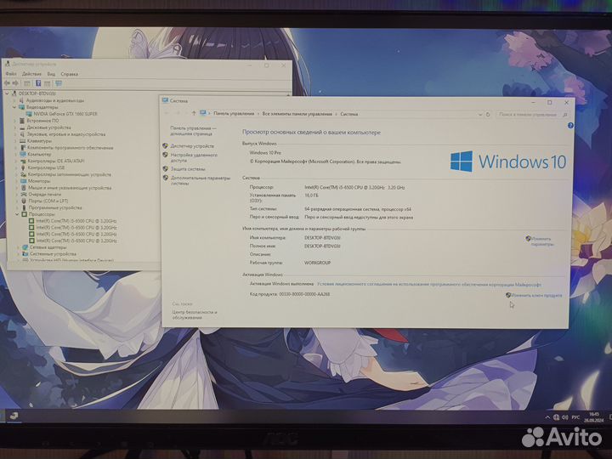This screenshot has height=459, width=612.
Task: Click the Системные устройства category icon
Action: pos(25,253)
